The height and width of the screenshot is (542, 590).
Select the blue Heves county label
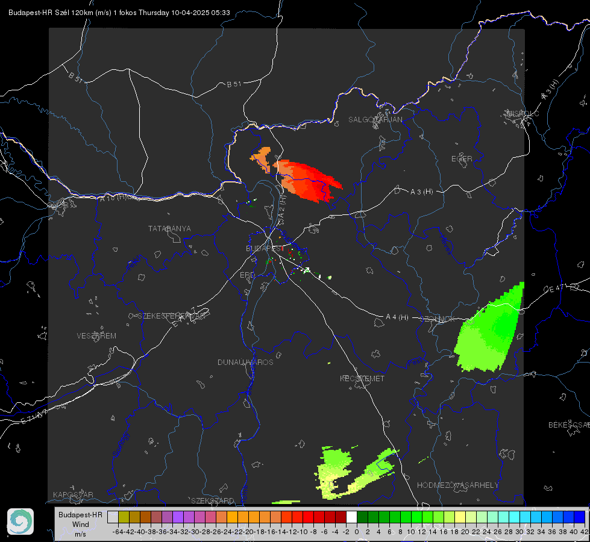(x=445, y=245)
